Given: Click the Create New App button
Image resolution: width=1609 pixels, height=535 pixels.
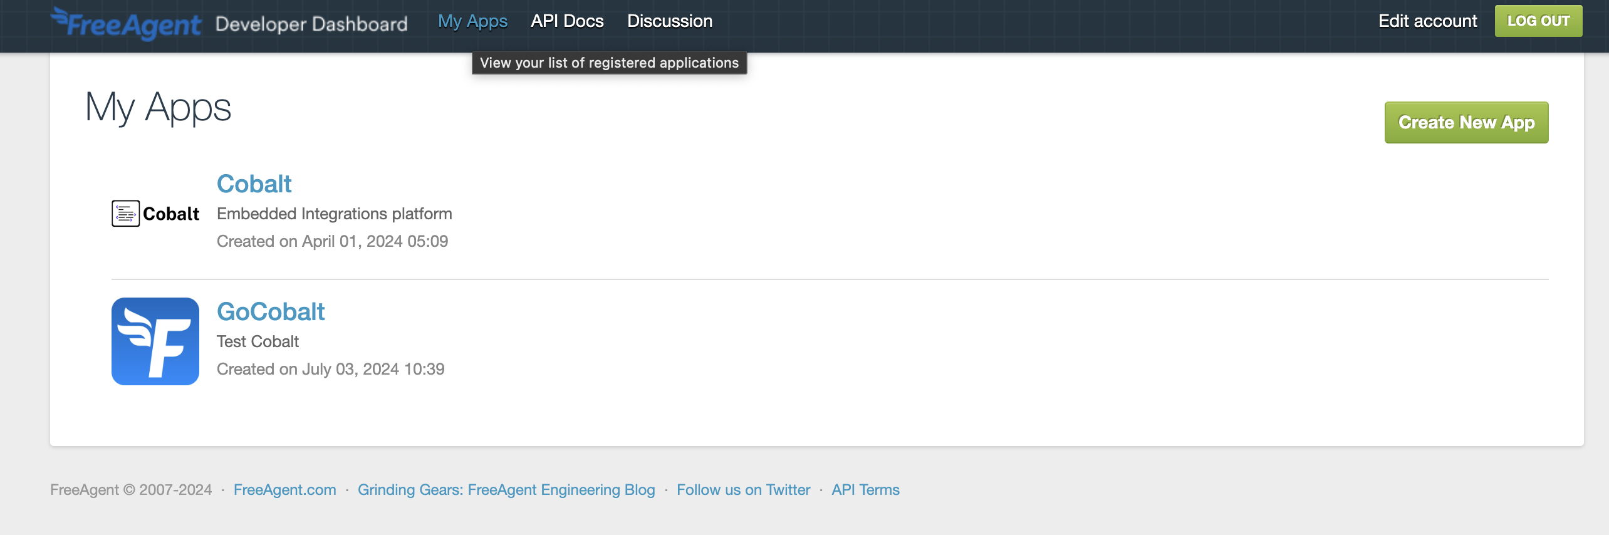Looking at the screenshot, I should tap(1466, 123).
